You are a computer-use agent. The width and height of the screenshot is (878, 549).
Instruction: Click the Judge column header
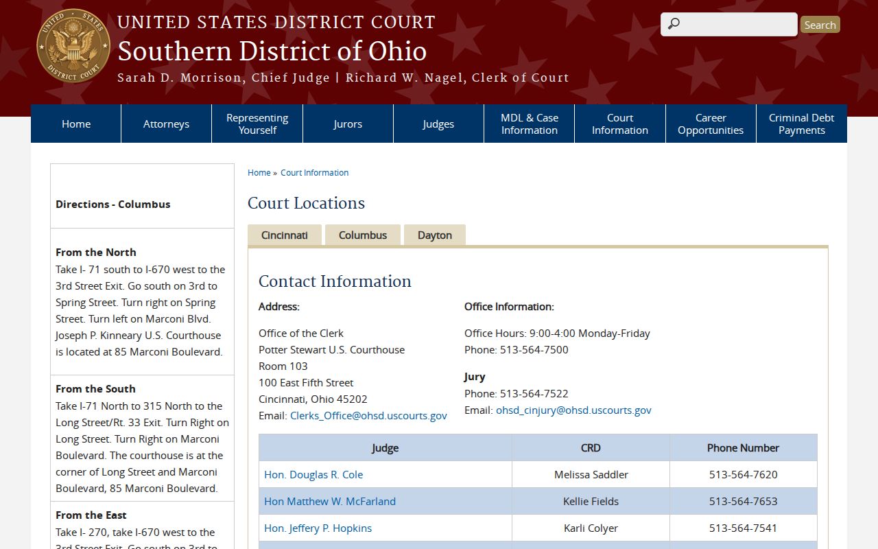point(385,447)
